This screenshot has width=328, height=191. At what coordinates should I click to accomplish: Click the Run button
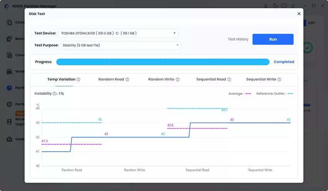pos(273,39)
